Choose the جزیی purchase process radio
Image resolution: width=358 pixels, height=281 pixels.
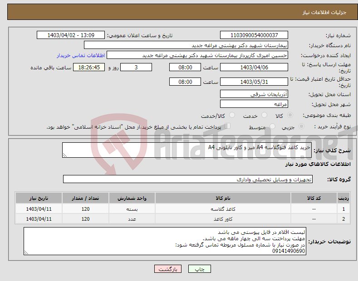click(301, 126)
